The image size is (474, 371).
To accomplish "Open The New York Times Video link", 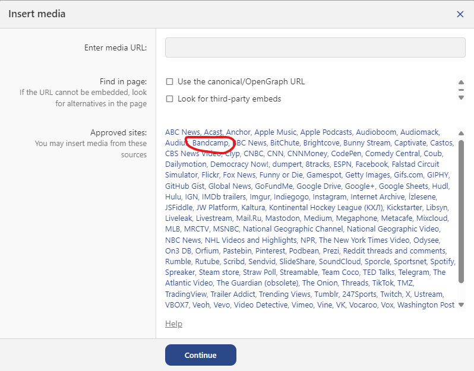I will [x=364, y=240].
